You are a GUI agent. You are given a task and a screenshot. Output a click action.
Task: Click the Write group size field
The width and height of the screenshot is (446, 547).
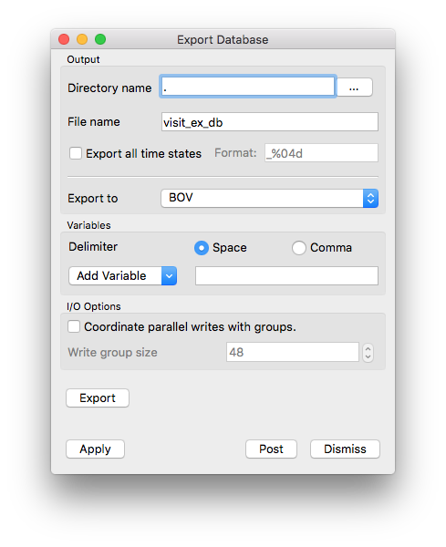click(x=293, y=352)
